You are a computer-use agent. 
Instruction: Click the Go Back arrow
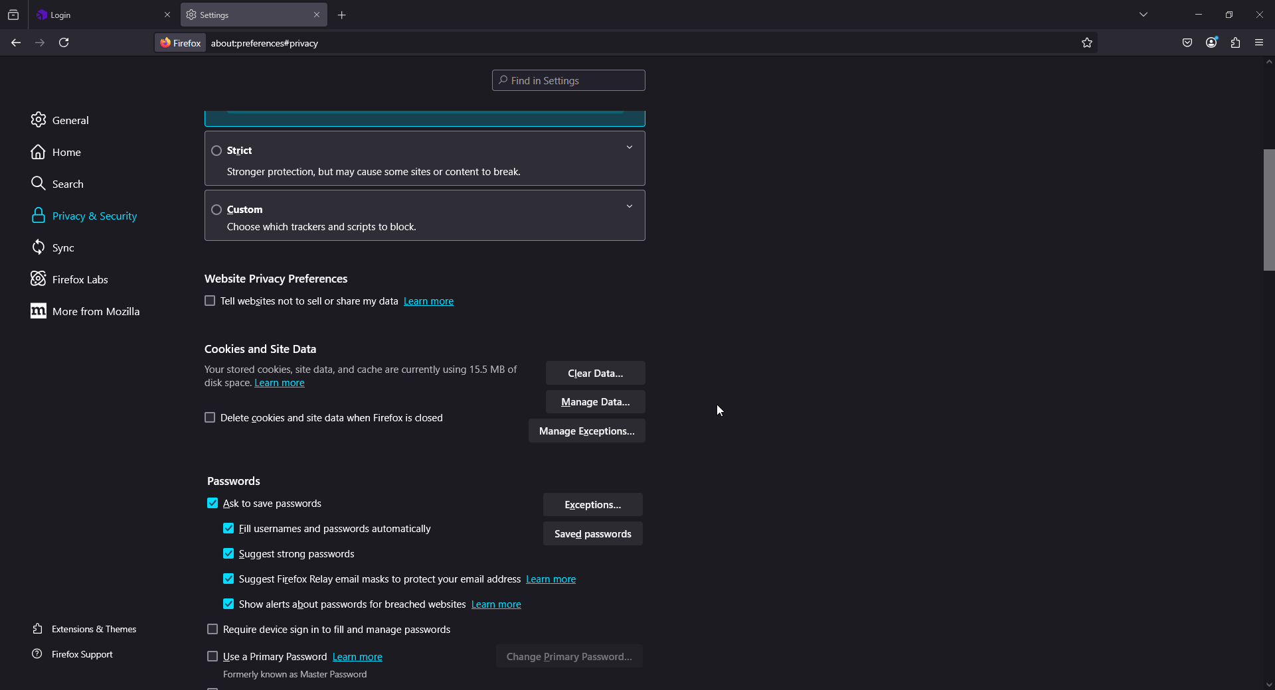pyautogui.click(x=16, y=43)
